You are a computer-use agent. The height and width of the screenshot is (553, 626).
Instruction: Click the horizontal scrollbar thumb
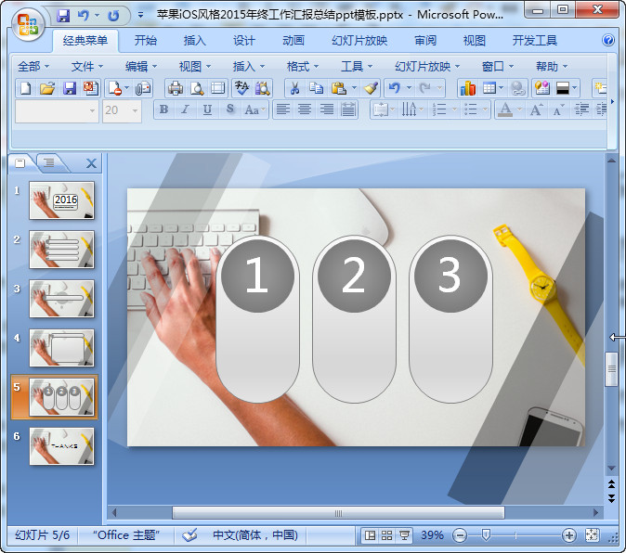click(338, 513)
